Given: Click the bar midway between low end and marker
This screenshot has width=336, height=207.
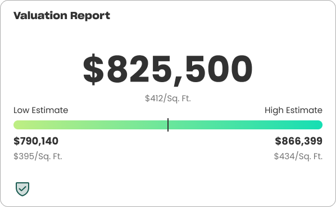Looking at the screenshot, I should 90,125.
